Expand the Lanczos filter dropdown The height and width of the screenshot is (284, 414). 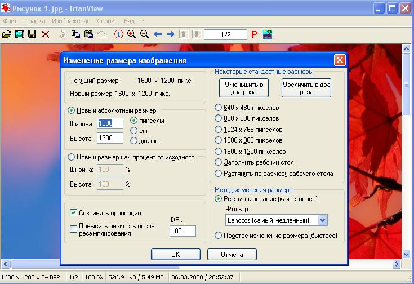[322, 220]
